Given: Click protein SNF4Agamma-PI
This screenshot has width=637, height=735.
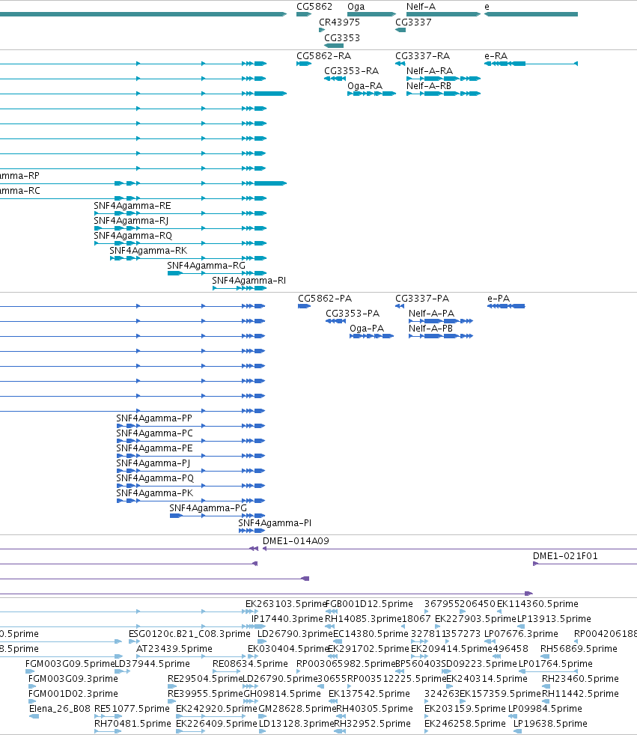Looking at the screenshot, I should click(275, 523).
